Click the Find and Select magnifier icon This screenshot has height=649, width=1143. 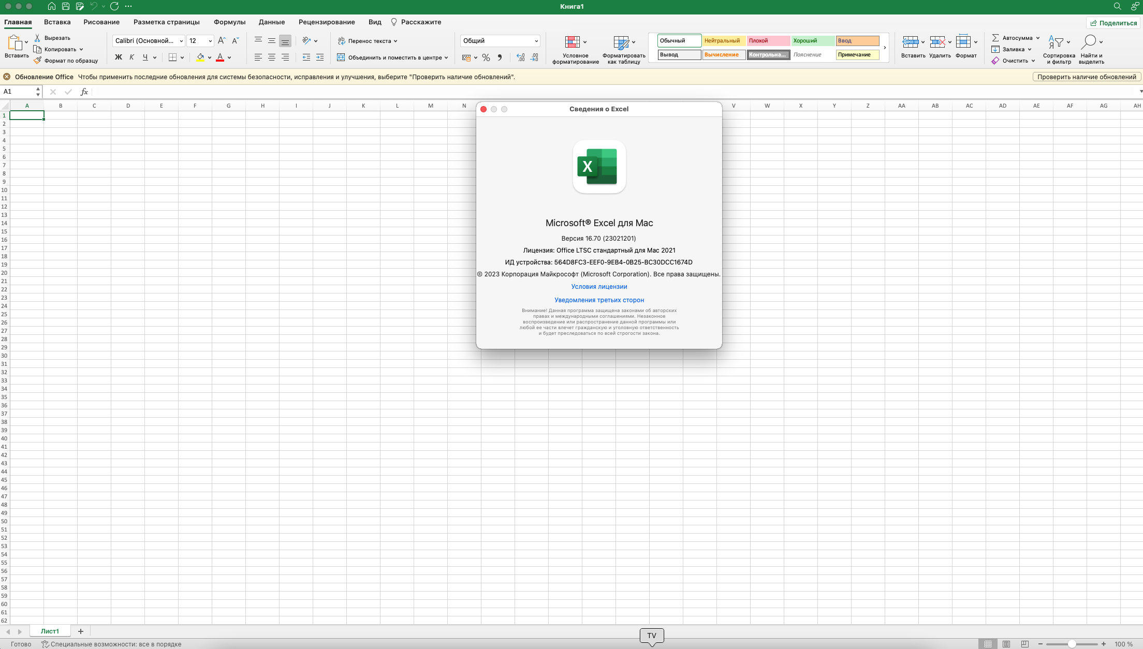click(x=1089, y=42)
